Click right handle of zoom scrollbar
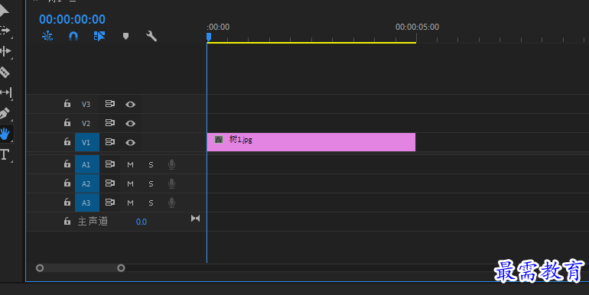Screen dimensions: 589x295 [121, 268]
